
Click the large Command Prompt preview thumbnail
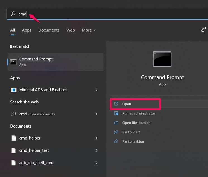[162, 59]
